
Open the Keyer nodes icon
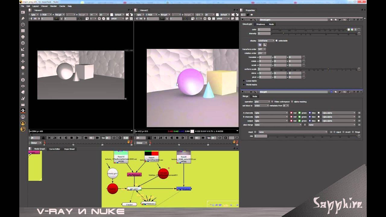coord(23,49)
